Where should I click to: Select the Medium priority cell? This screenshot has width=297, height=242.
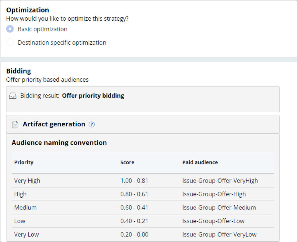[x=25, y=208]
